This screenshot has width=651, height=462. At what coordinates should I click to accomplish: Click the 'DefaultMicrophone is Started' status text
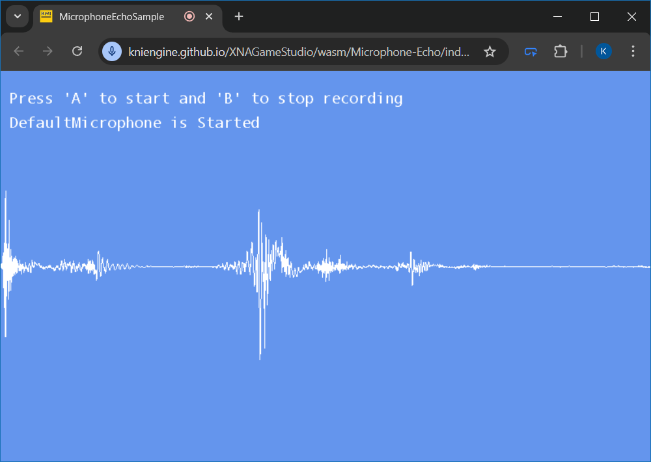pos(134,123)
